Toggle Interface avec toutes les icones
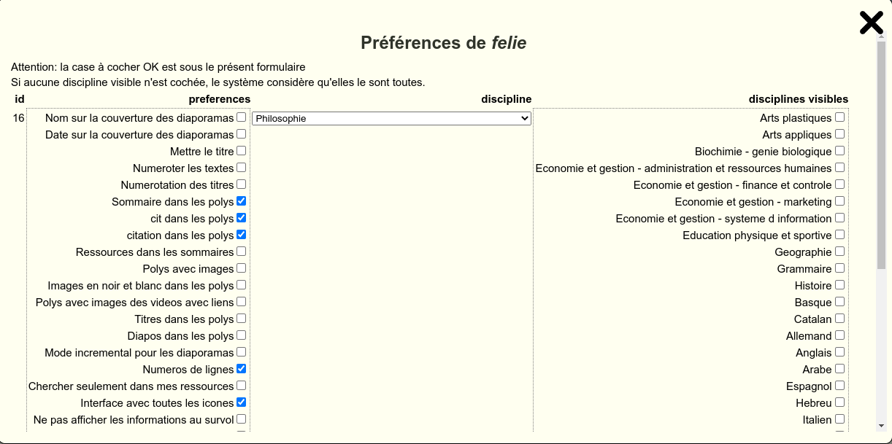Screen dimensions: 892x444 [241, 402]
